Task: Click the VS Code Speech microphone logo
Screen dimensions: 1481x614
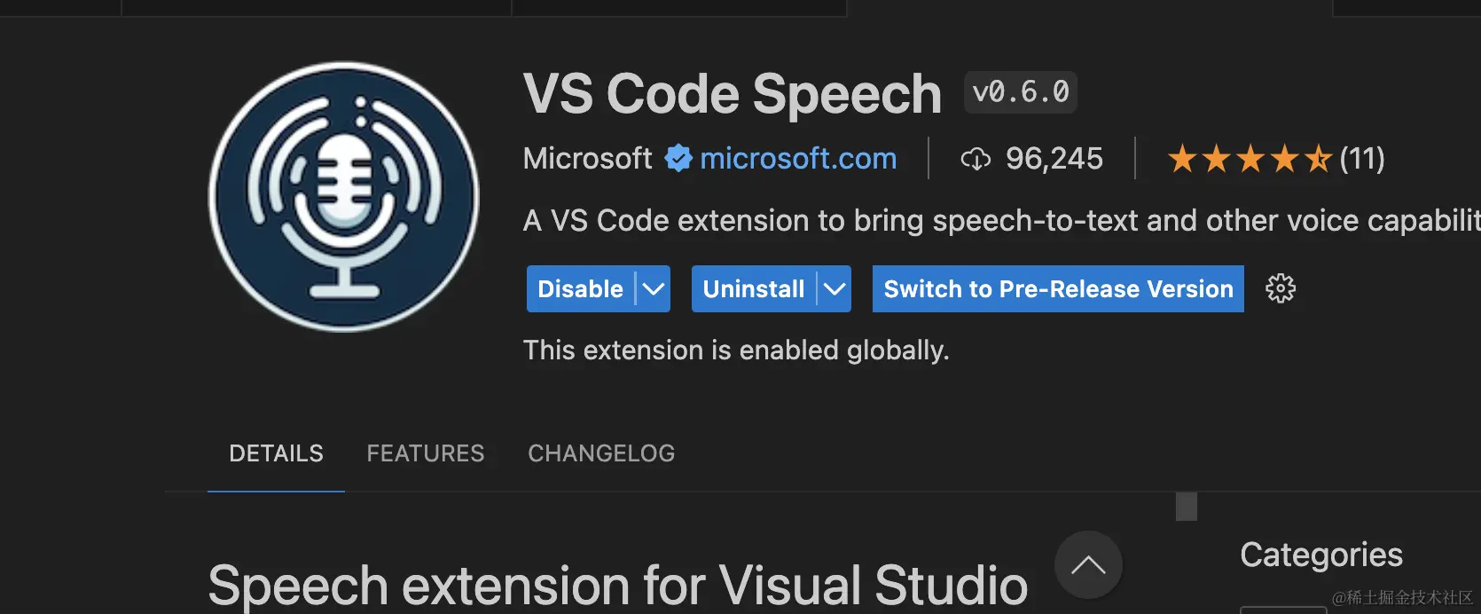Action: click(344, 197)
